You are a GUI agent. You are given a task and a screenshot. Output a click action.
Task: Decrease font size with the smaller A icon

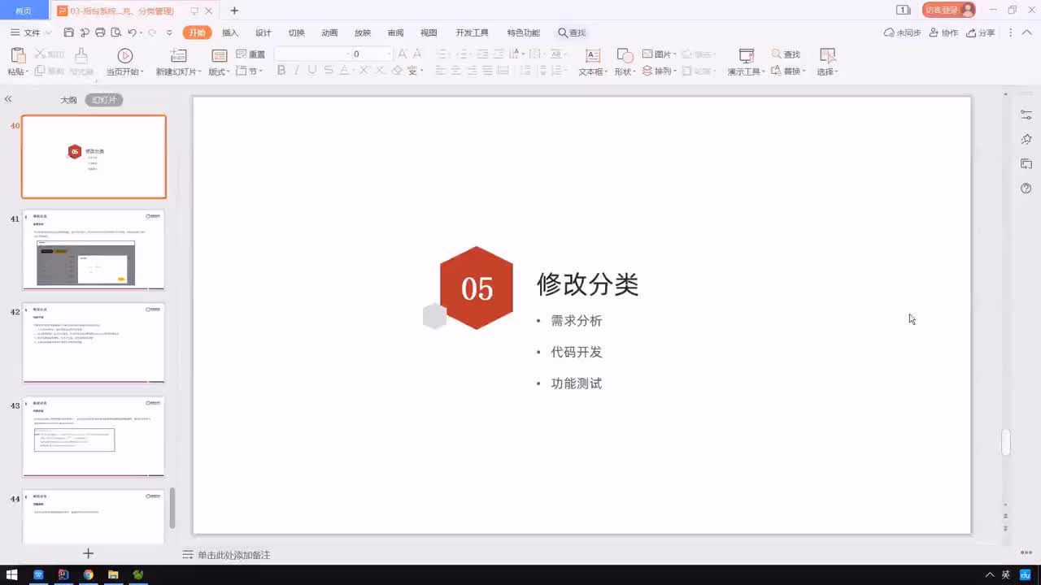coord(417,54)
